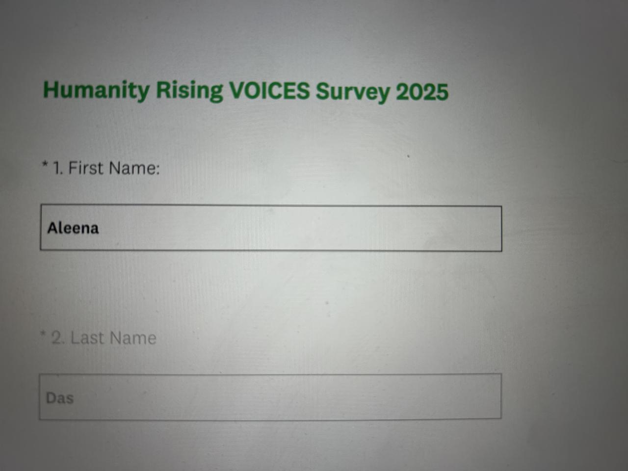
Task: Click the word "VOICES" in the heading
Action: point(269,91)
